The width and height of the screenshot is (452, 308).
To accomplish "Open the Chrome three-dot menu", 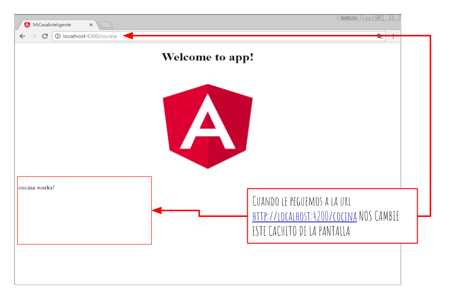I will tap(393, 36).
